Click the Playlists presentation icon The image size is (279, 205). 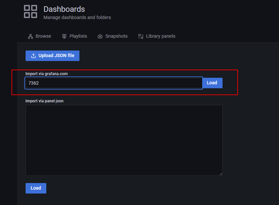point(64,36)
